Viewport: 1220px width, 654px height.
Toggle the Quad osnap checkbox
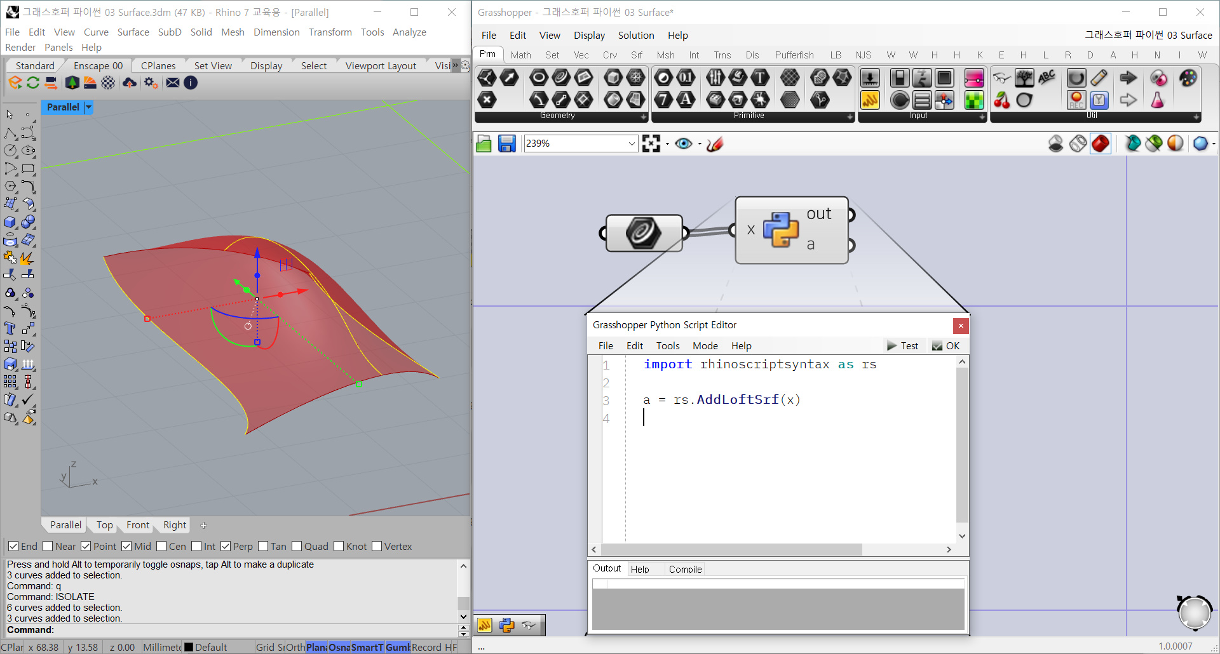pos(297,547)
